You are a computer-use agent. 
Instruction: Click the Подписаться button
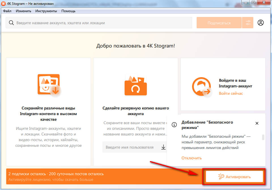[219, 23]
